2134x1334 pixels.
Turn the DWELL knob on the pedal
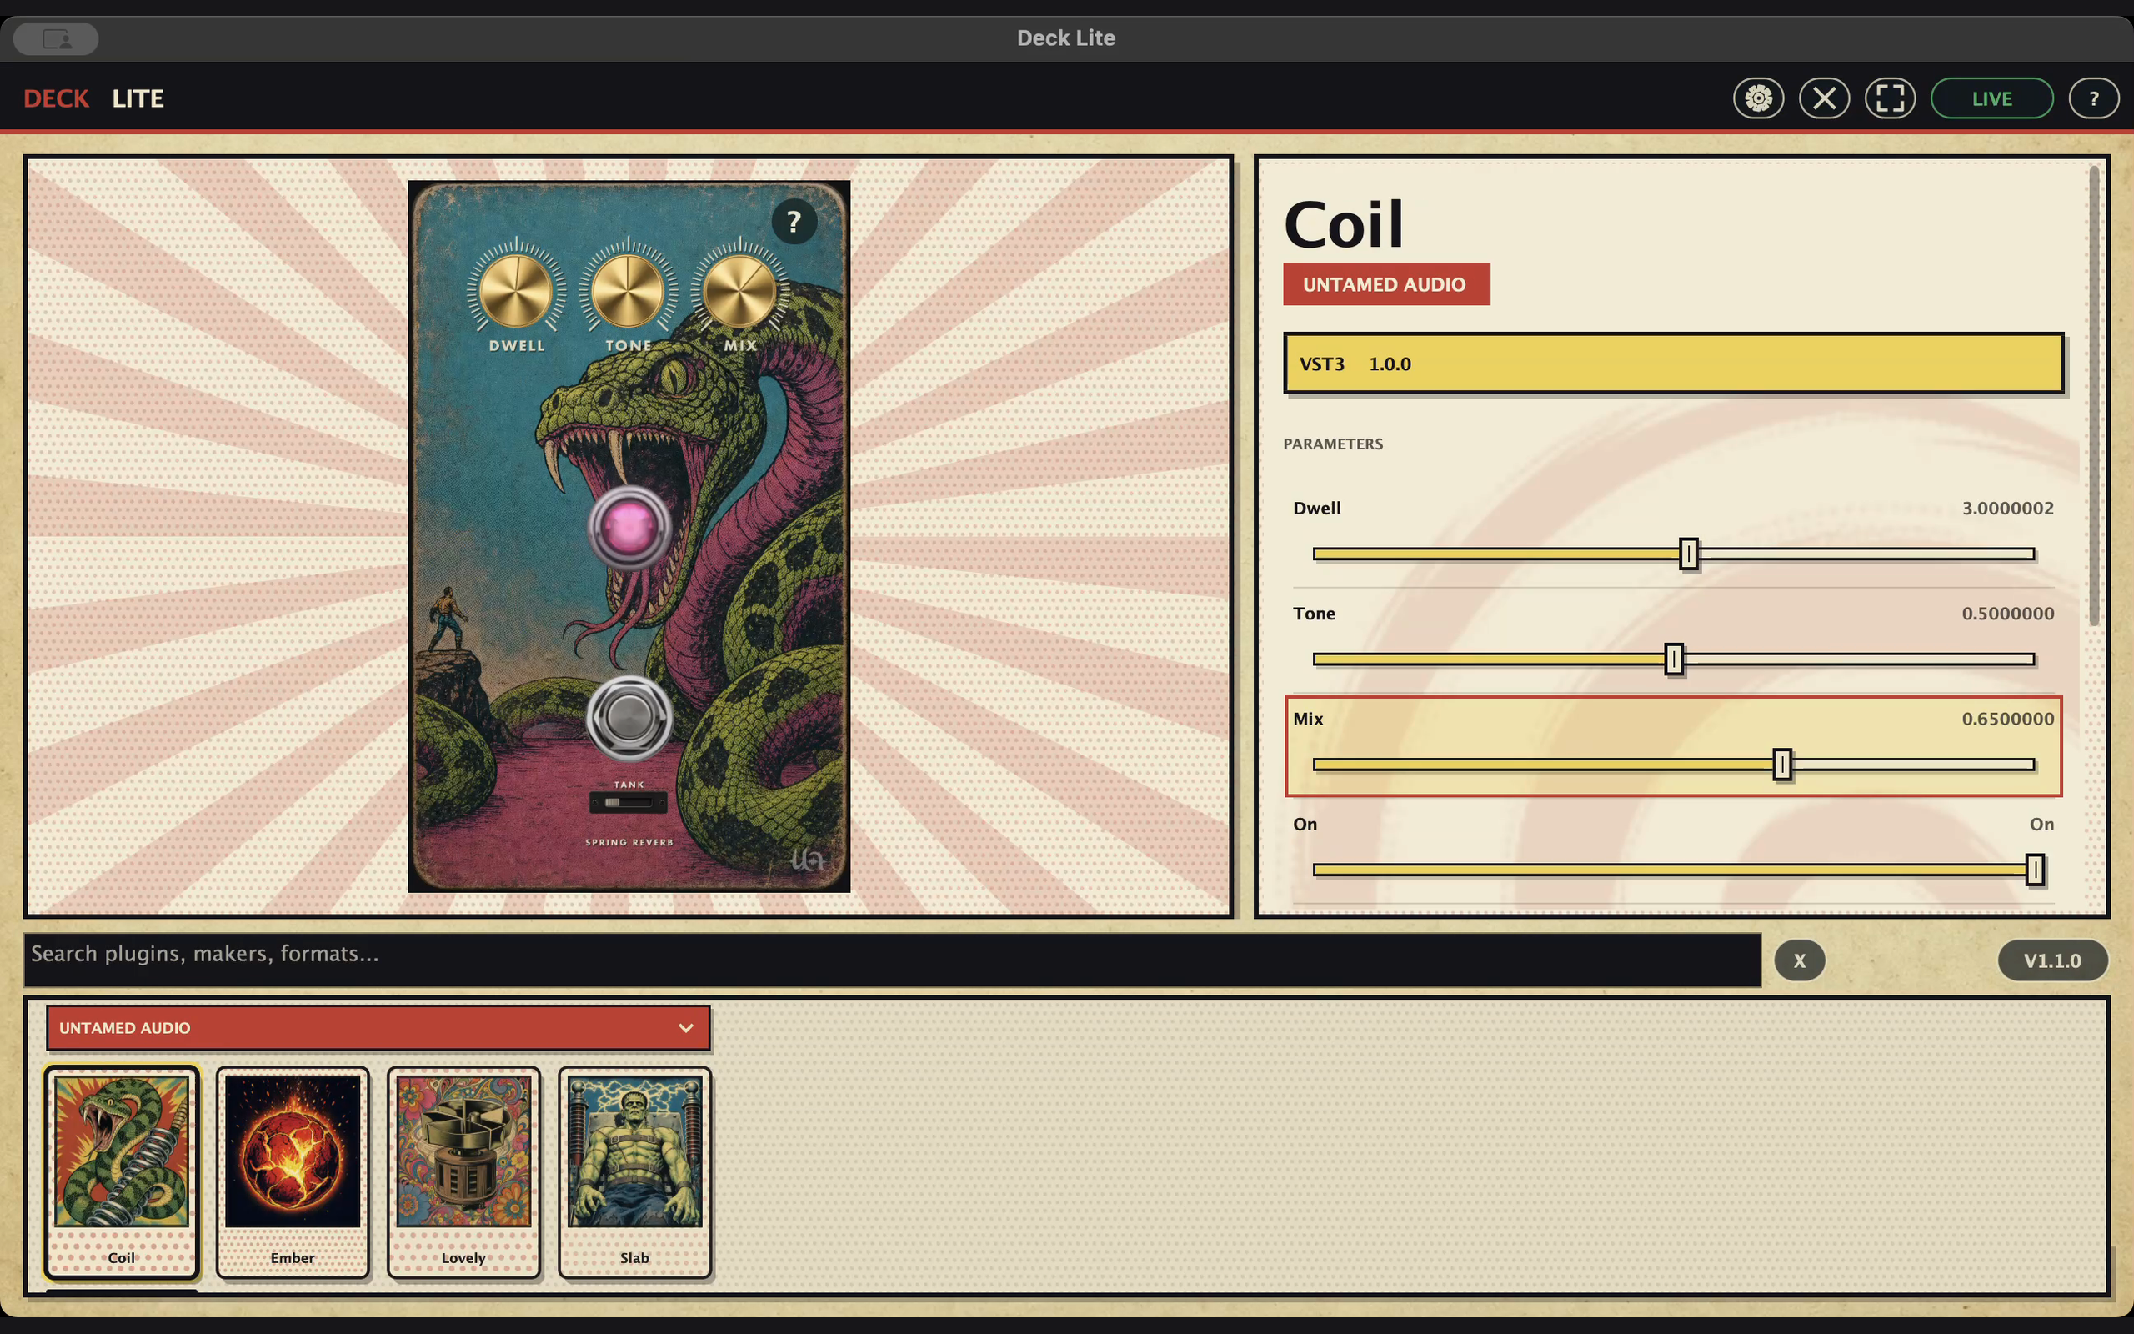click(516, 291)
